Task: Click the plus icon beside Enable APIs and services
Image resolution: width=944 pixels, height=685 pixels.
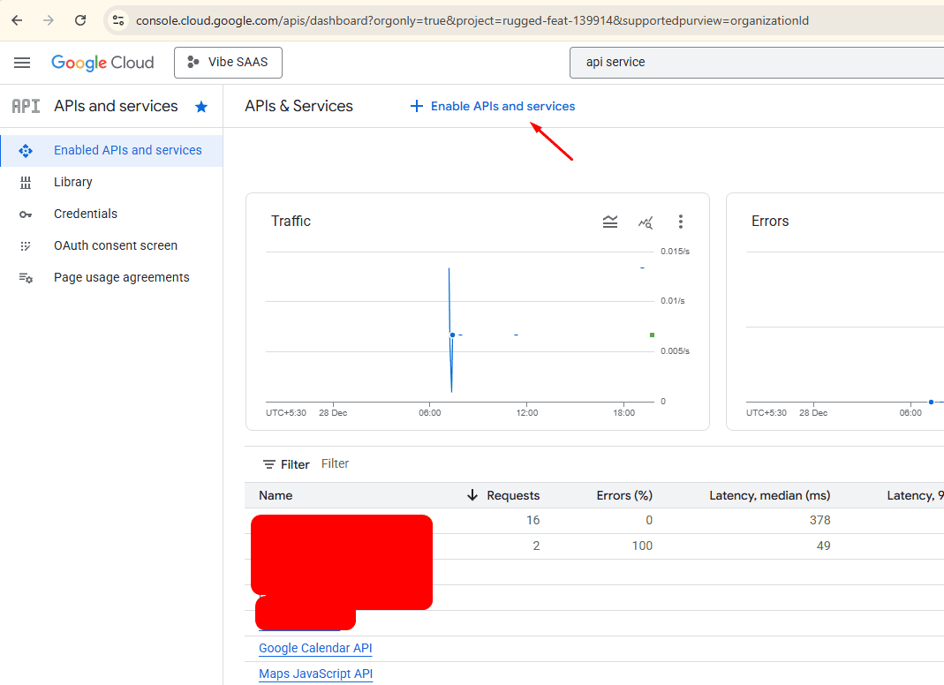Action: (416, 107)
